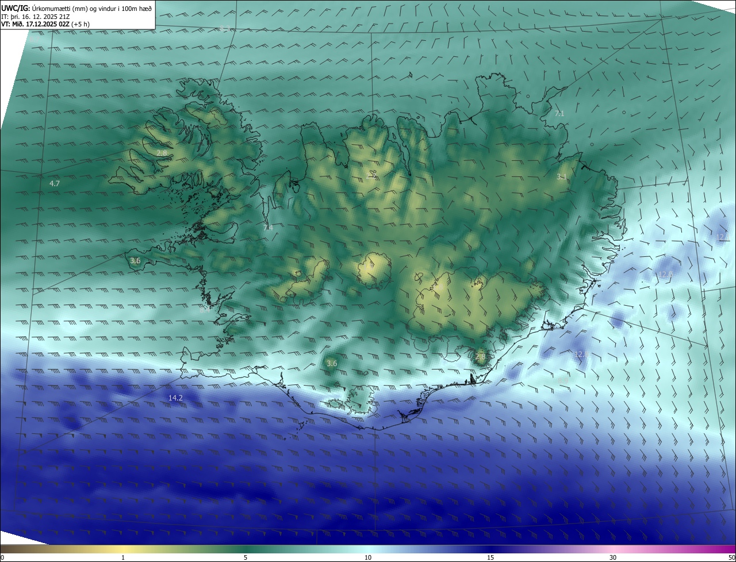Screen dimensions: 736x562
Task: Click the 6.9 value off the southeast coast
Action: 563,380
